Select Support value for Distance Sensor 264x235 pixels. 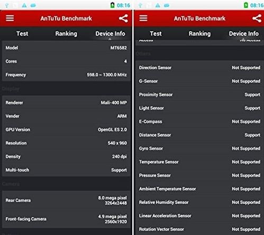click(252, 135)
